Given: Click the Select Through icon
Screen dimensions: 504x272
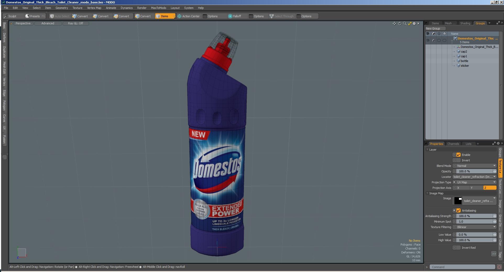Looking at the screenshot, I should (272, 16).
